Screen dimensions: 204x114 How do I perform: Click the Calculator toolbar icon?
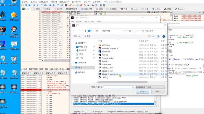tap(100, 5)
